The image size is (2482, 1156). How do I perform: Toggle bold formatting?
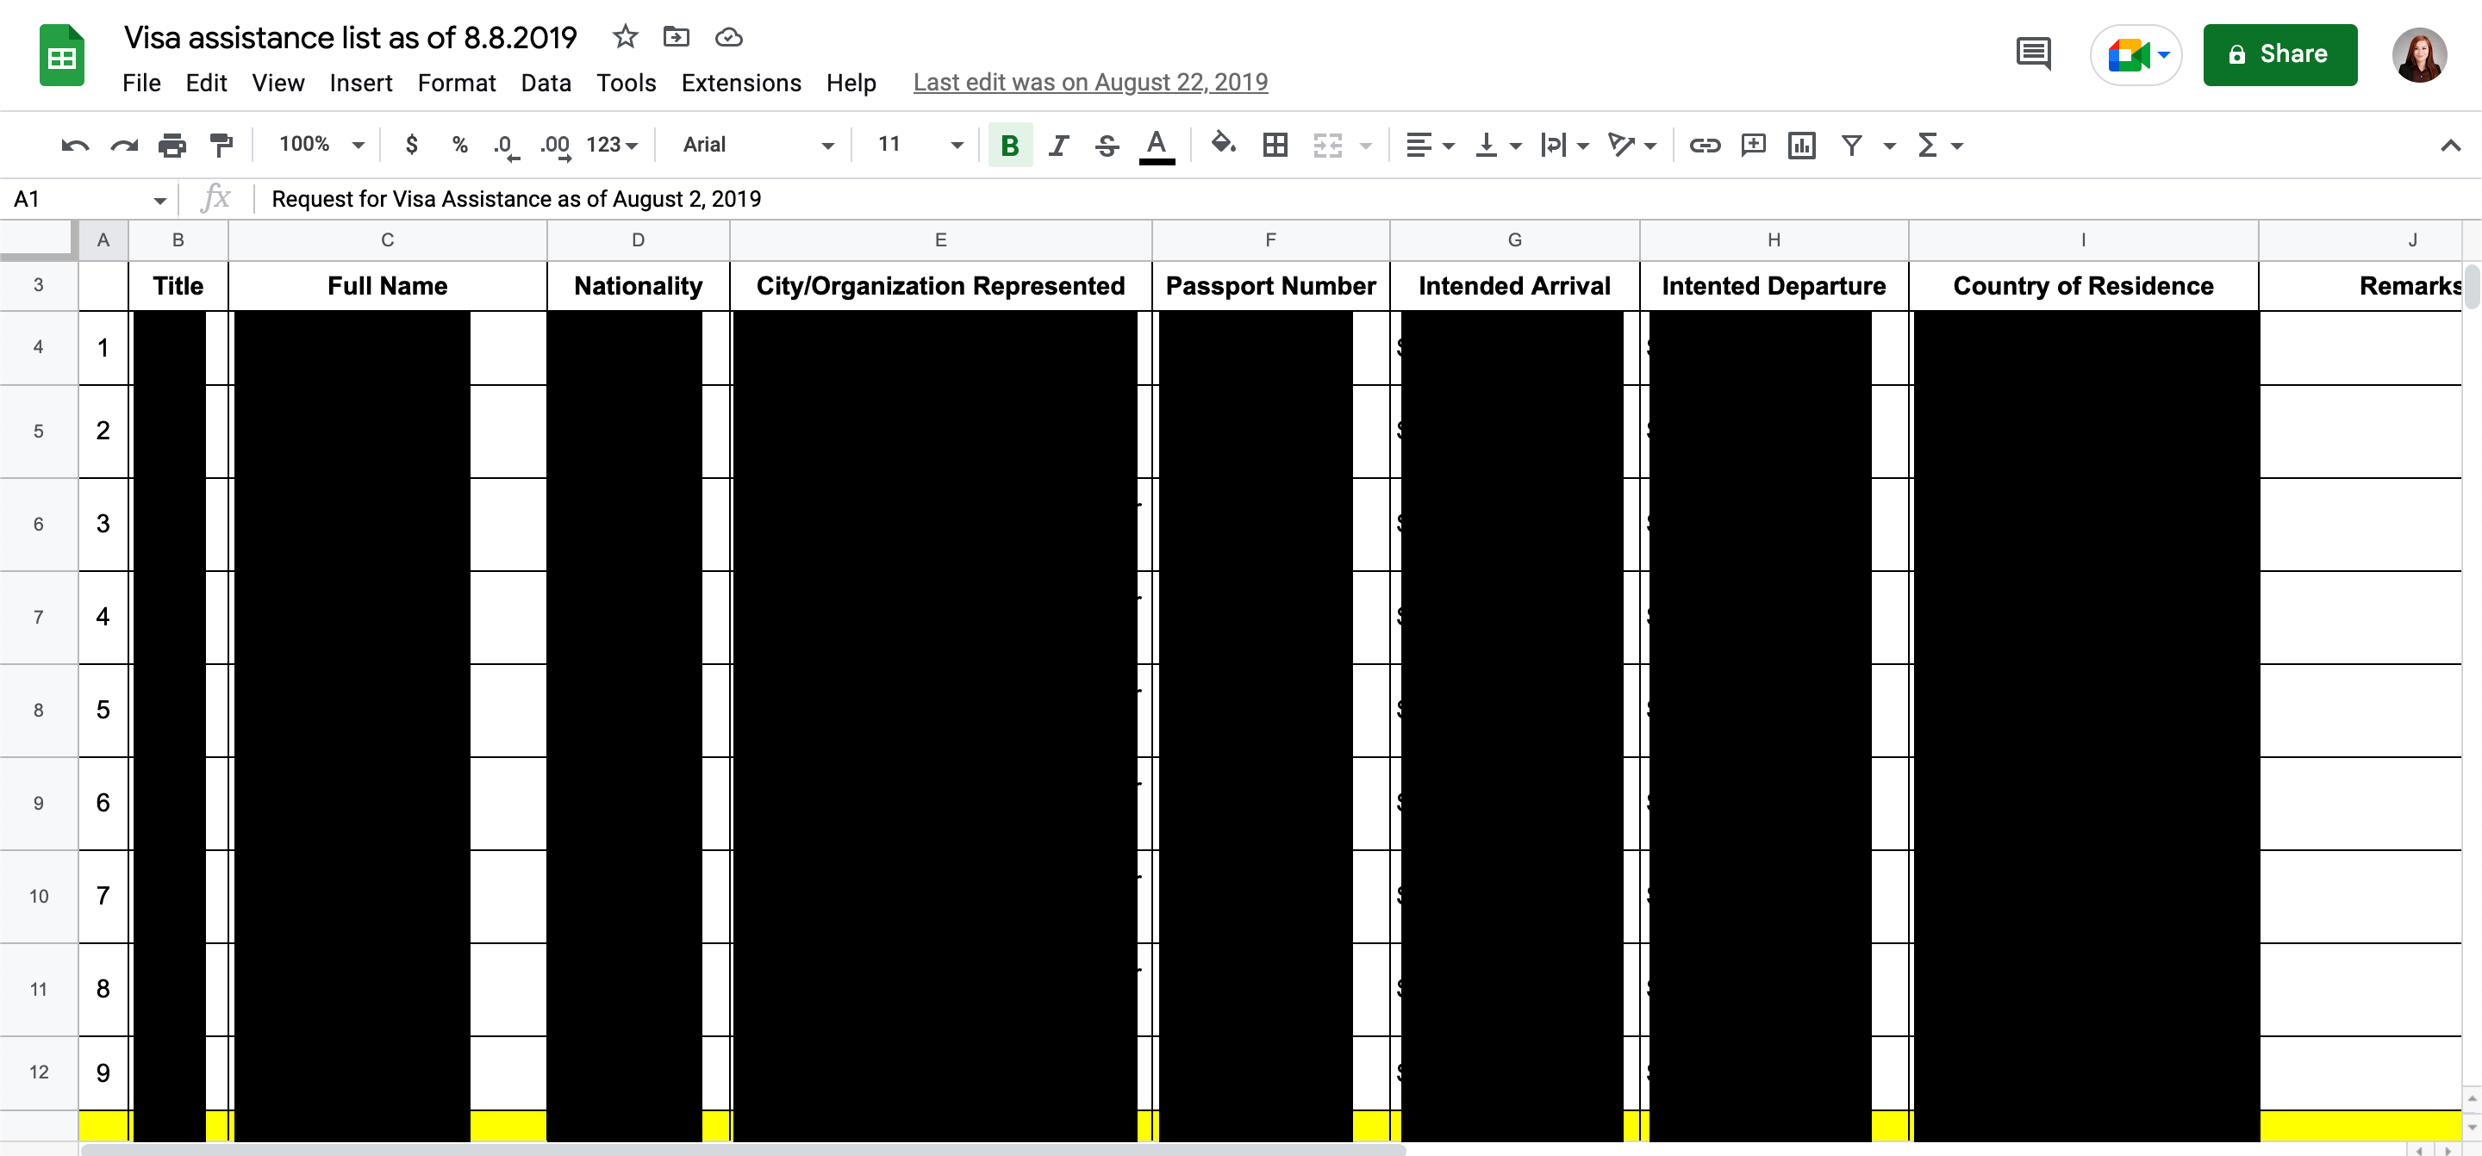[x=1009, y=146]
